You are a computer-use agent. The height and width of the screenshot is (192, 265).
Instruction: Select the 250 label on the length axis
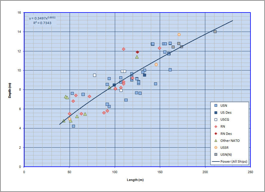[250, 172]
